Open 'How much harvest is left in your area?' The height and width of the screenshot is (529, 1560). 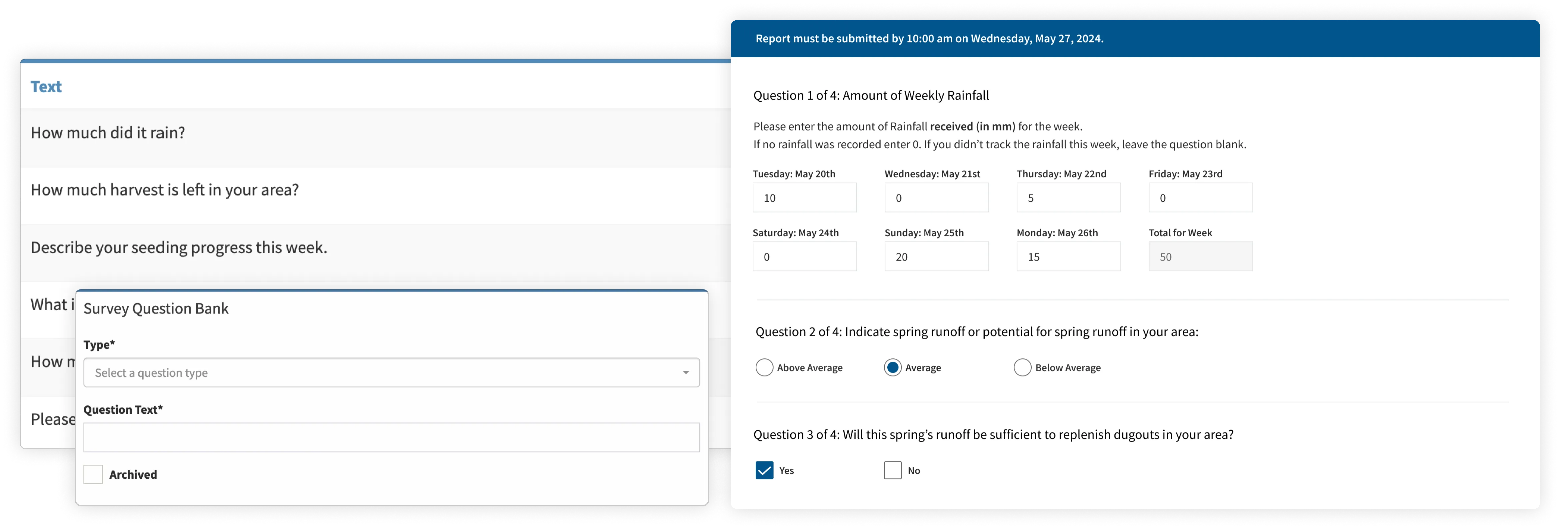[164, 189]
